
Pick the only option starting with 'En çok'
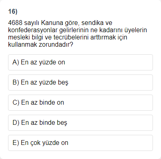80,143
